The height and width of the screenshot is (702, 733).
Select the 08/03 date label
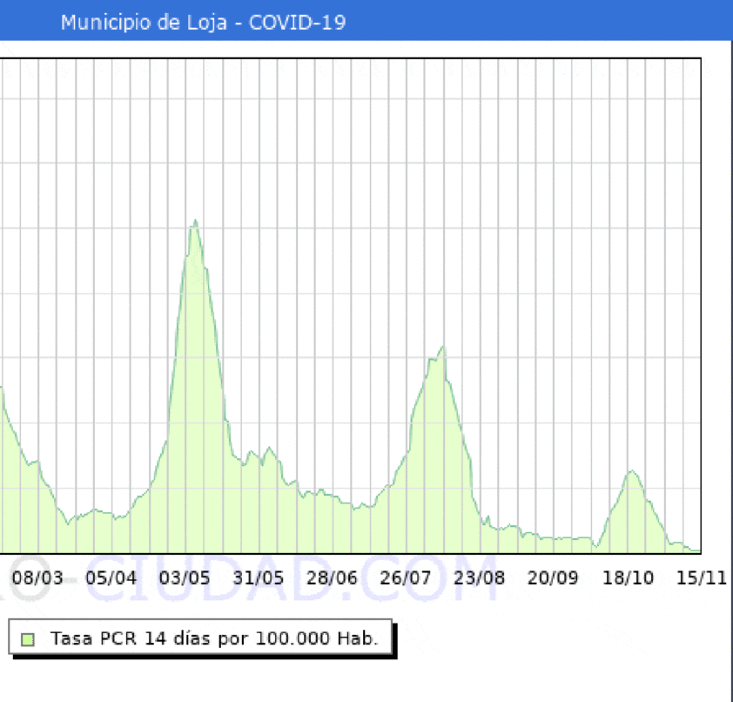click(x=37, y=577)
